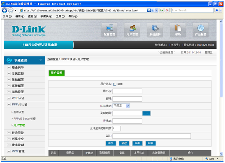
Task: Click the 登录名 table column header
Action: [70, 153]
